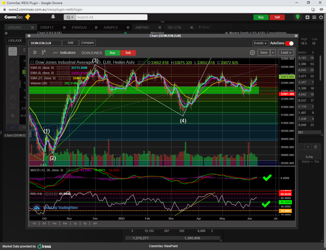
Task: Switch to the CRR/FLT tab
Action: [47, 27]
